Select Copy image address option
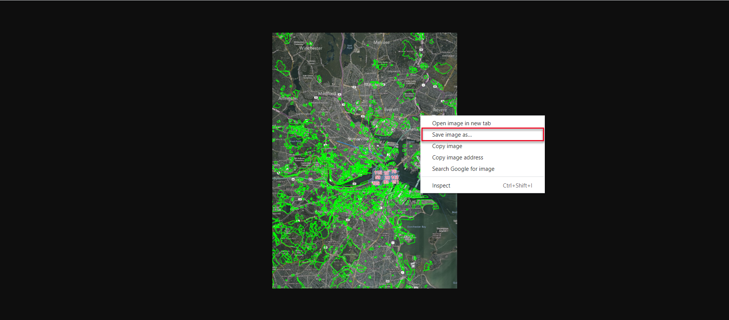Screen dimensions: 729x320 [457, 158]
